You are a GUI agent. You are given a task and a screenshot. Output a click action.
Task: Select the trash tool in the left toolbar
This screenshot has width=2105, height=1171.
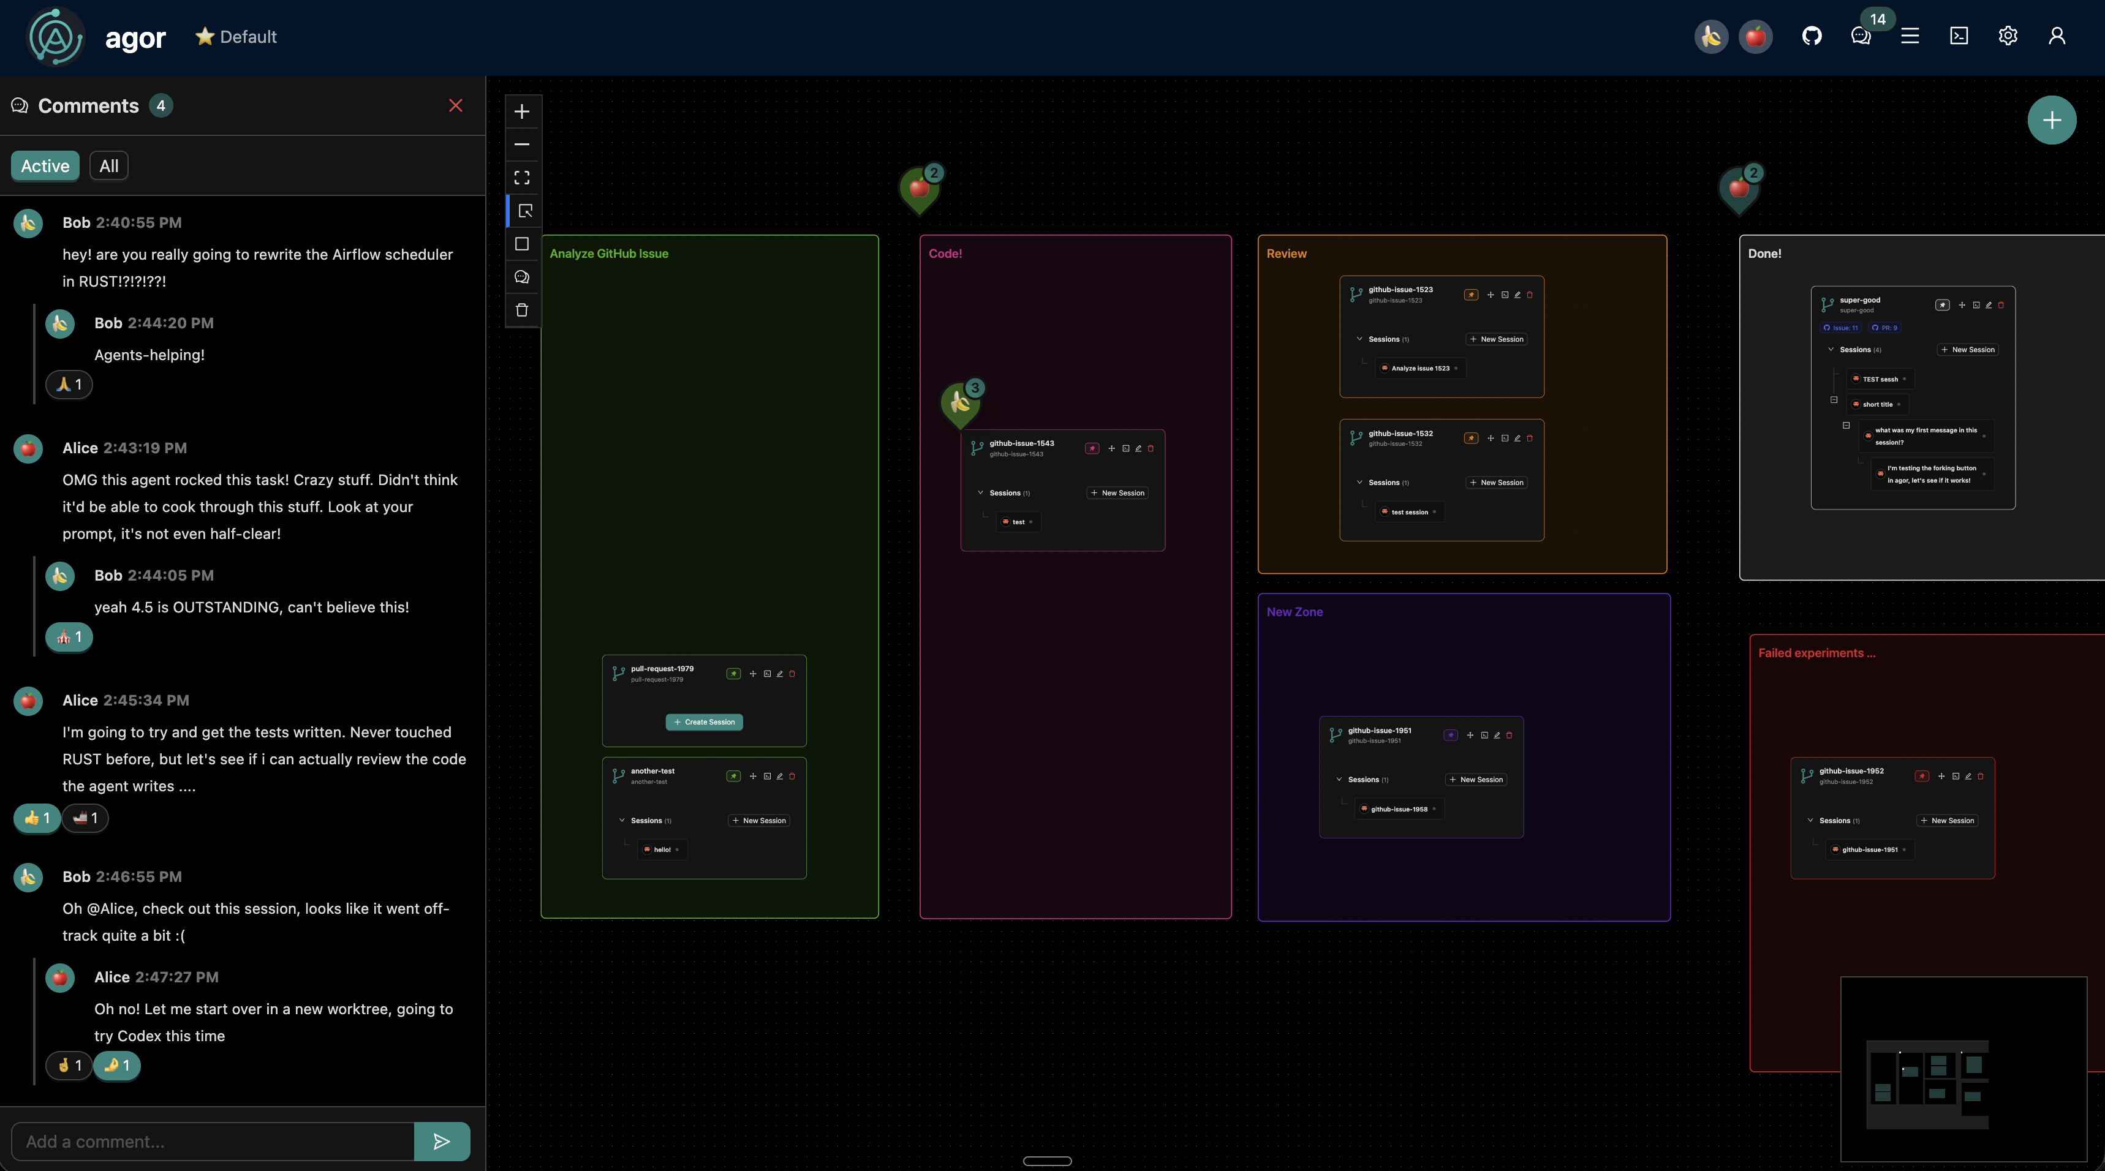coord(522,309)
